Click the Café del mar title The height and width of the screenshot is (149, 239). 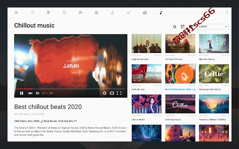pos(138,89)
